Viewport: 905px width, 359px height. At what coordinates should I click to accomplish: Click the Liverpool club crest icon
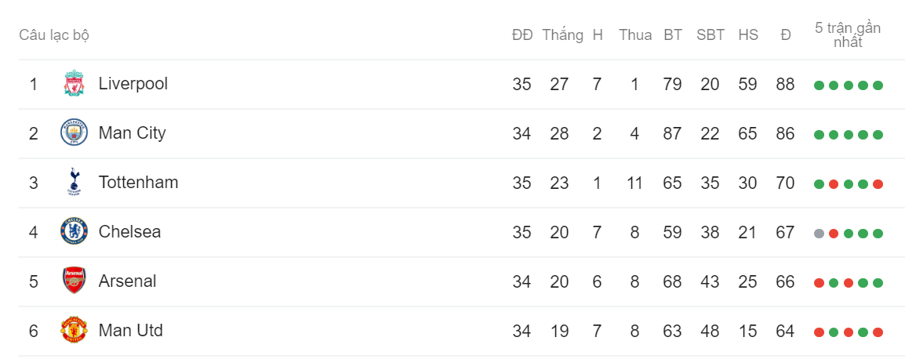point(74,84)
